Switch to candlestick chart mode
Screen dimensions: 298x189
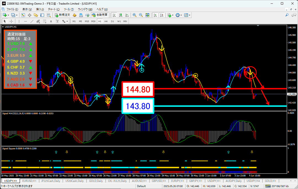pyautogui.click(x=121, y=15)
